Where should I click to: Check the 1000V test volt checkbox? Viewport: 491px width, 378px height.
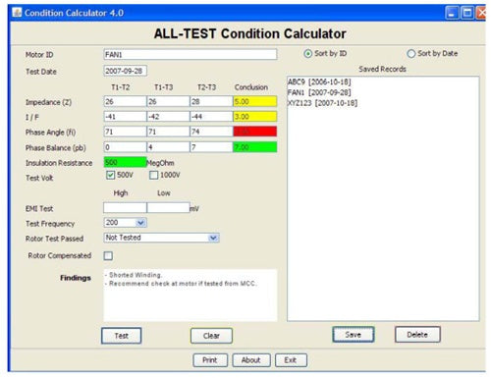(x=153, y=175)
